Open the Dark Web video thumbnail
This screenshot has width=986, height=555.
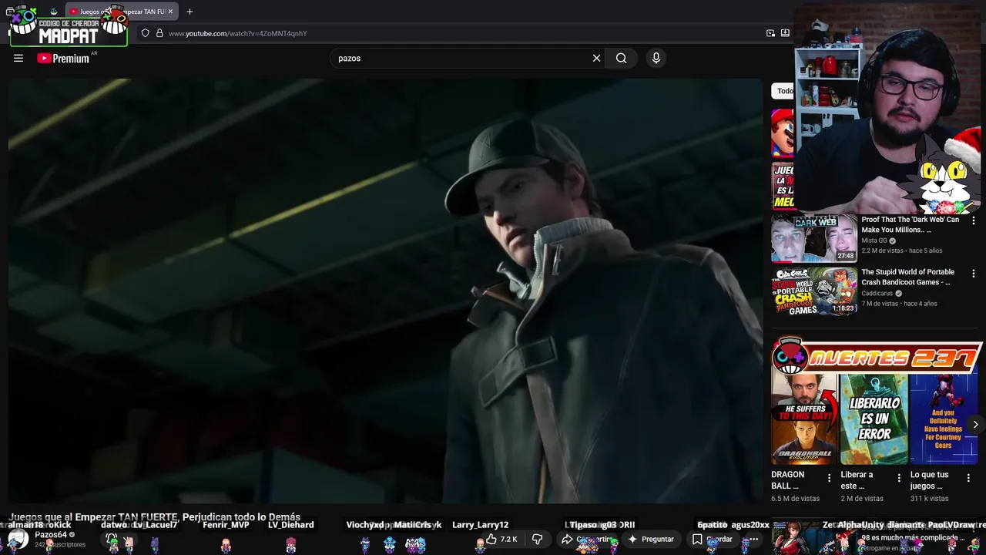814,239
